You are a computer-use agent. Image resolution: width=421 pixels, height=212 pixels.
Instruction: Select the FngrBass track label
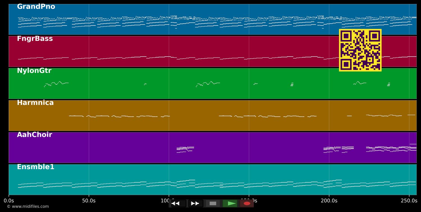(x=35, y=39)
